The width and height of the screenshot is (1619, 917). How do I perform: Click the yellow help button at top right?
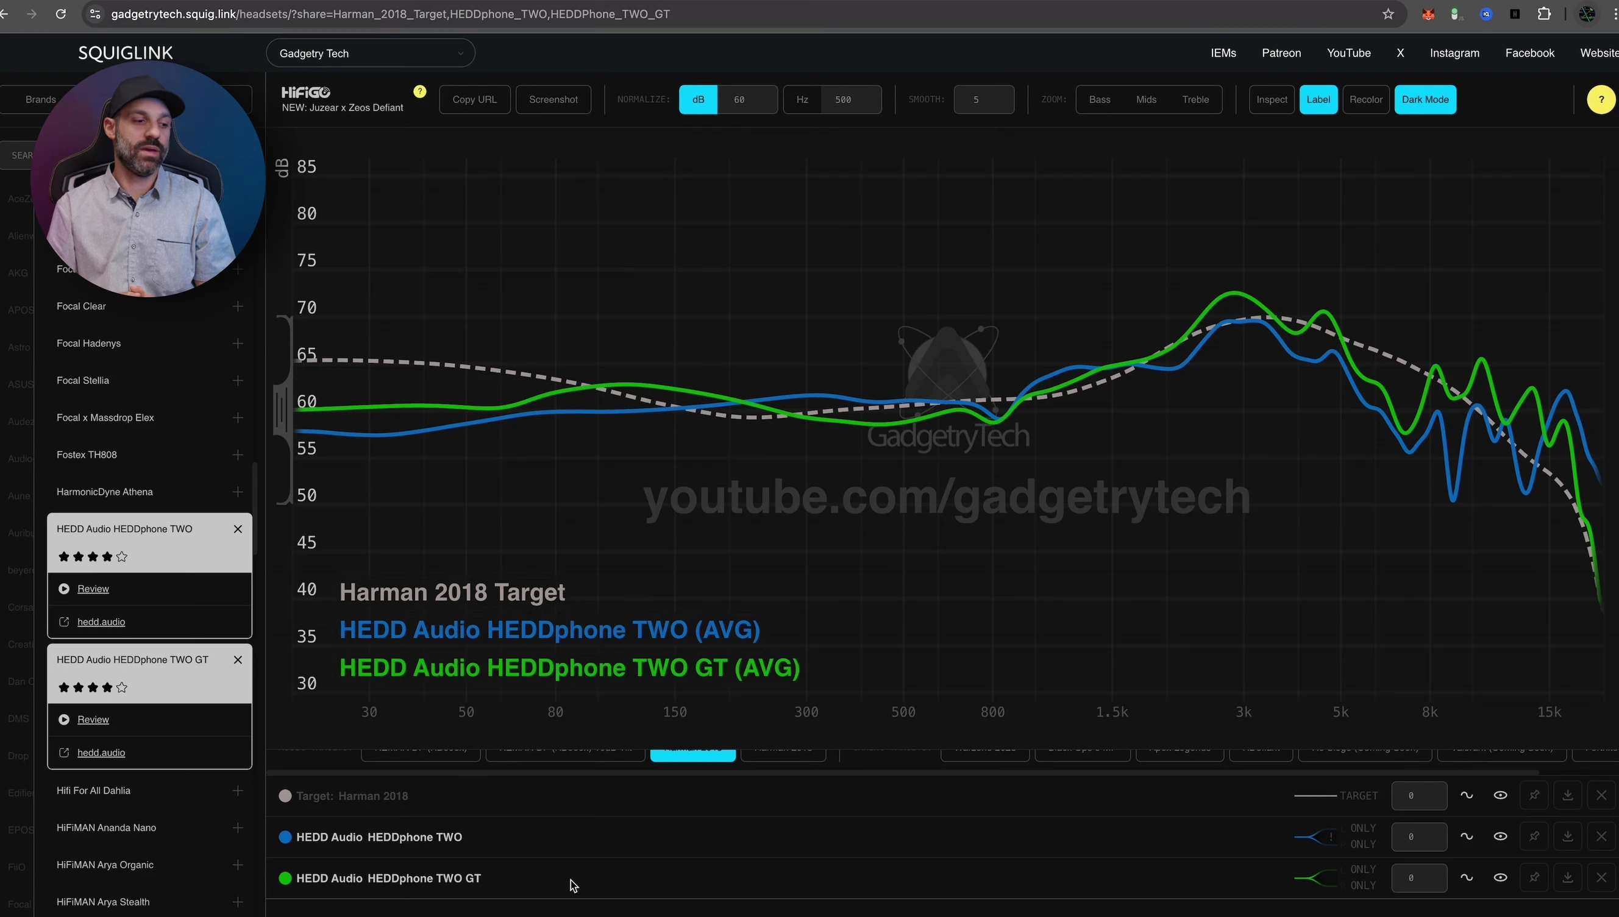pos(1601,99)
